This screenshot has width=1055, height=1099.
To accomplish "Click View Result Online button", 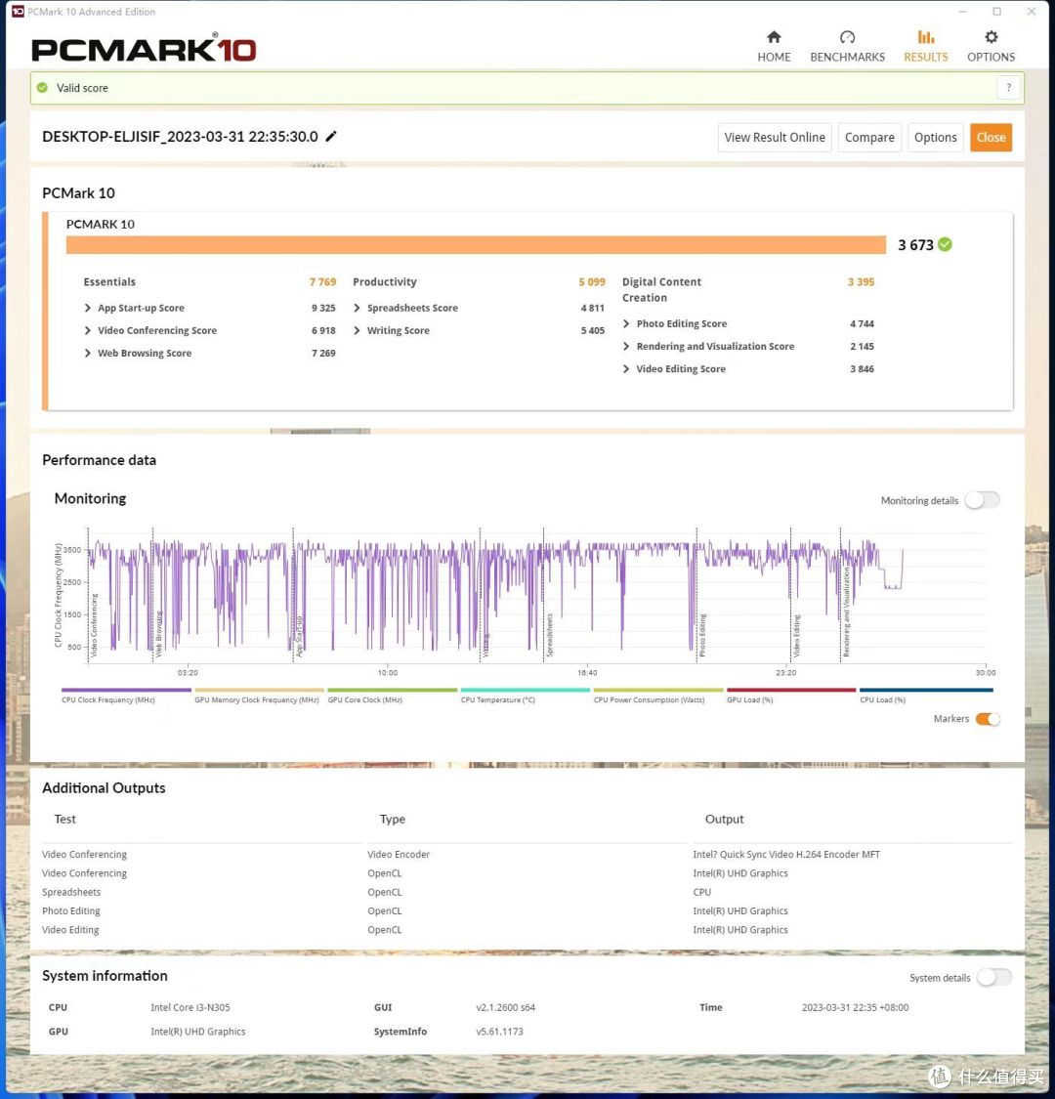I will [x=775, y=138].
